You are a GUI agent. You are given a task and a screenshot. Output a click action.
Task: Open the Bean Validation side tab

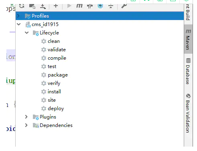188,113
